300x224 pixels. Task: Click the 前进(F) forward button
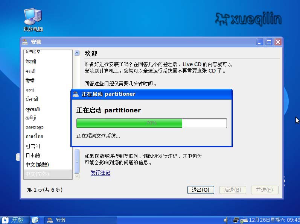(x=264, y=190)
